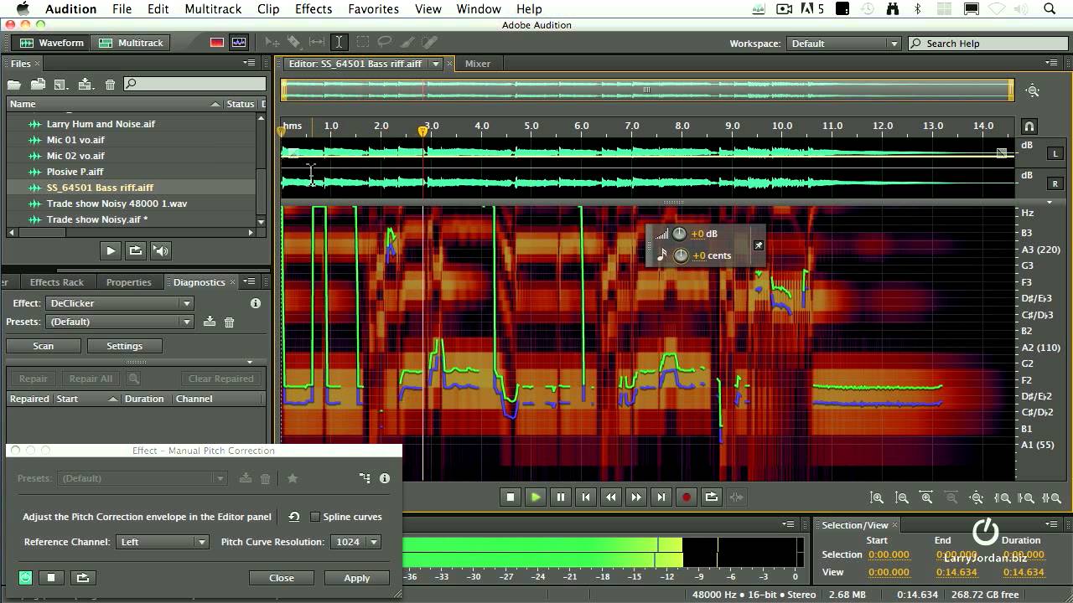Switch to Multitrack view
The width and height of the screenshot is (1073, 603).
click(132, 43)
